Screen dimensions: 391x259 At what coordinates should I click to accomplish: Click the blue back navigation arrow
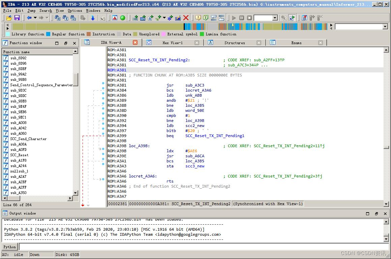coord(29,18)
